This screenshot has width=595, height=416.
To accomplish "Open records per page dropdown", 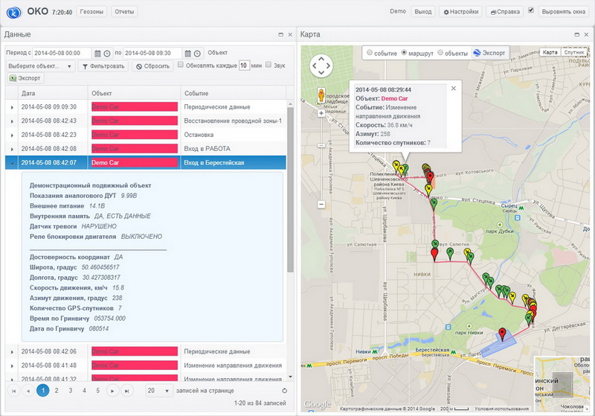I will point(158,391).
